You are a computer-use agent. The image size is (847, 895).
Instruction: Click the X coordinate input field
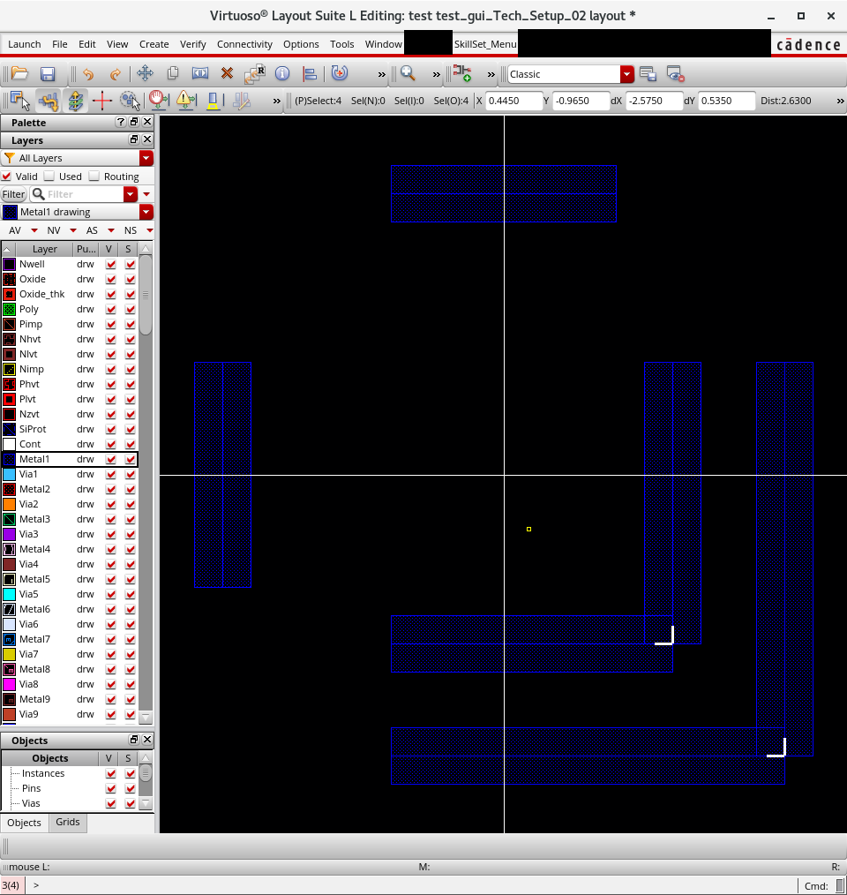(514, 101)
